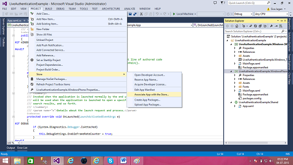Click the Preview Selected Items icon
This screenshot has height=165, width=293.
(276, 26)
